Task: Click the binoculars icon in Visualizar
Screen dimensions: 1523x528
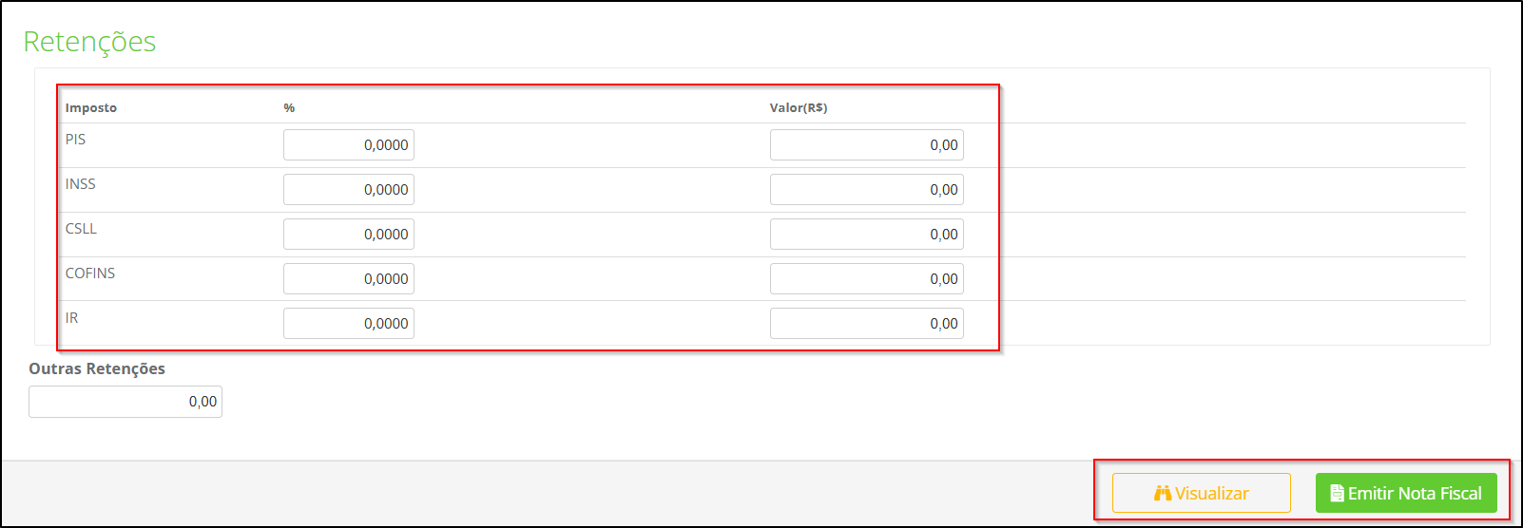Action: point(1163,493)
